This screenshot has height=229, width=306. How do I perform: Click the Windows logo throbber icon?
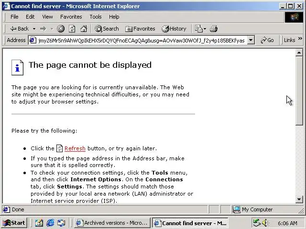coord(294,17)
